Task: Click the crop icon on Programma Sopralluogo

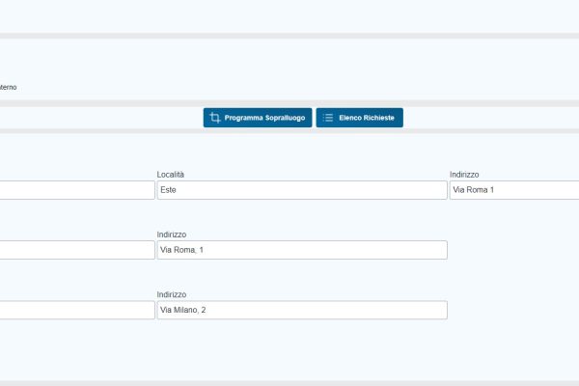Action: 215,118
